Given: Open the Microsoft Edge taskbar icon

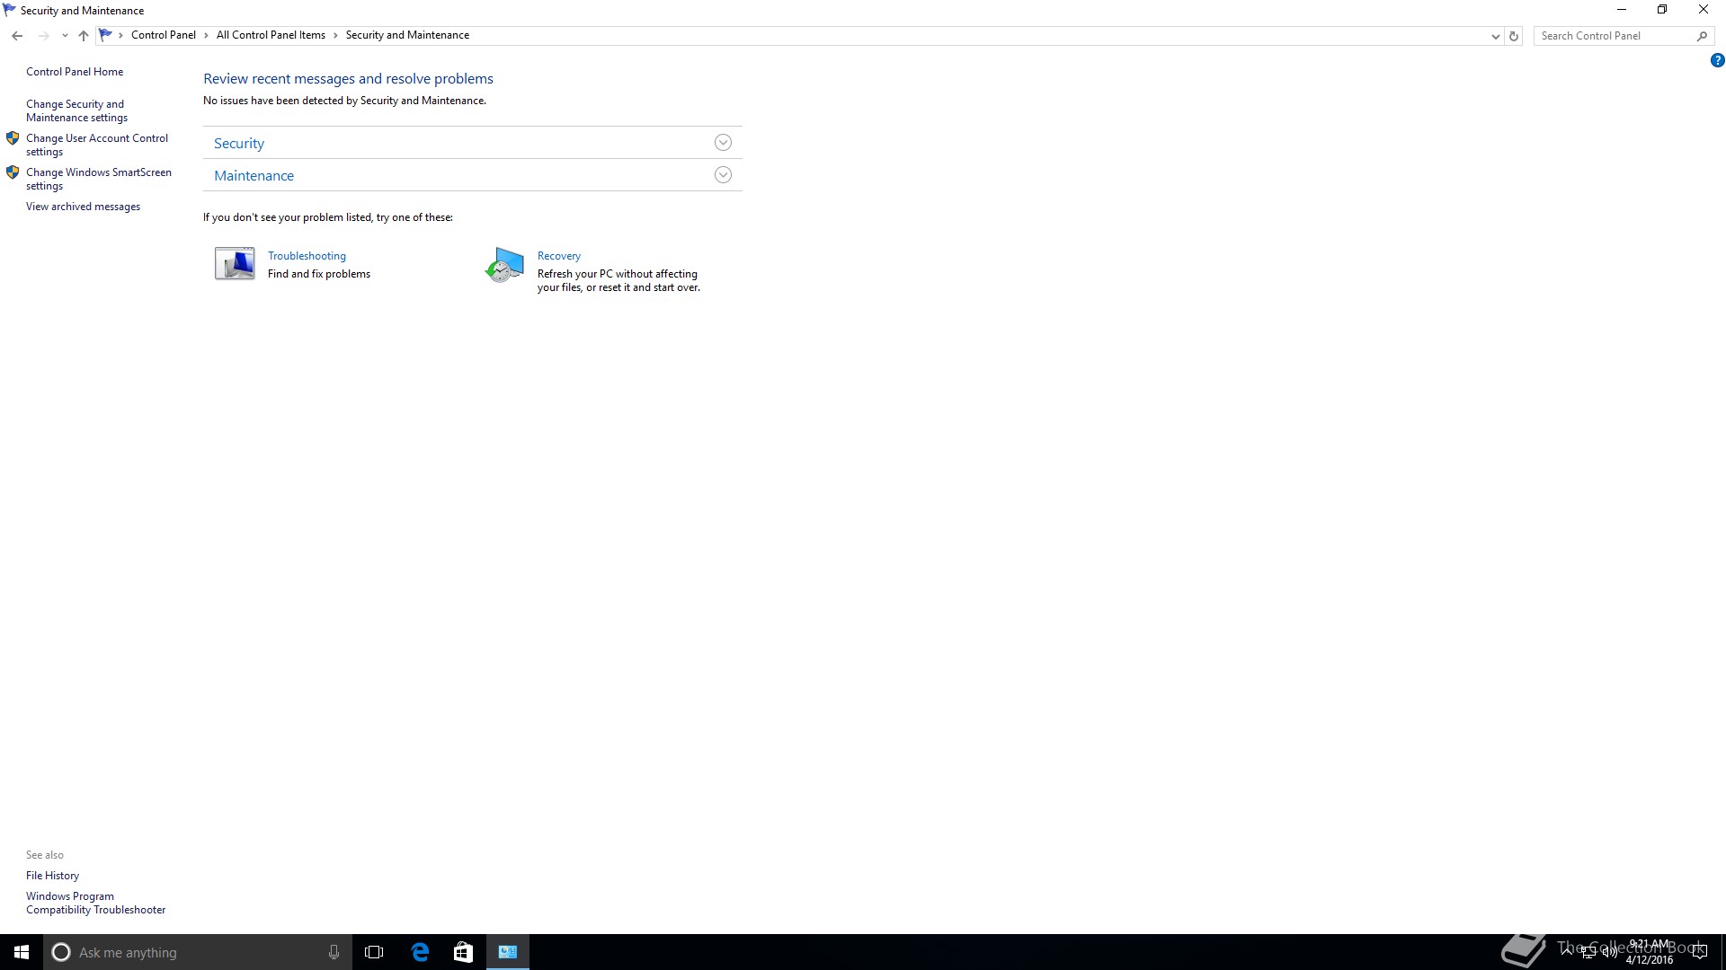Looking at the screenshot, I should click(x=420, y=952).
